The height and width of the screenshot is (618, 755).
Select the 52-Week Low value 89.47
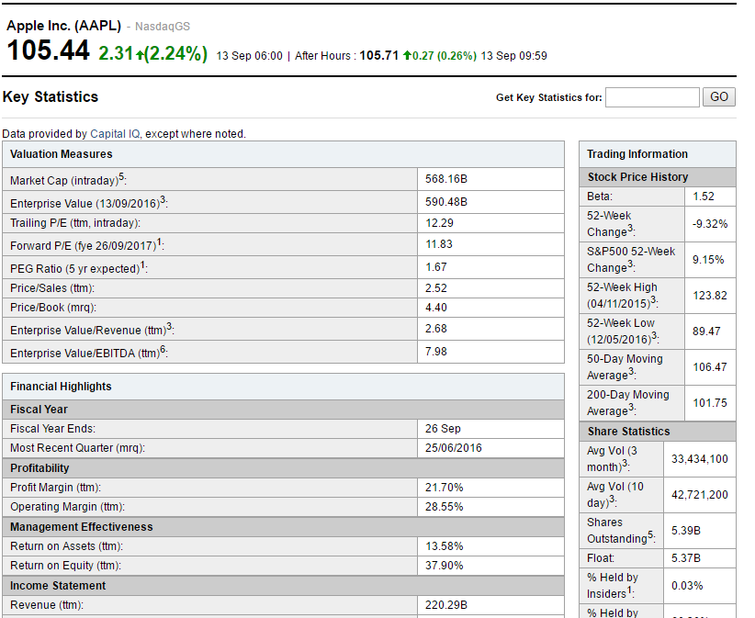706,331
